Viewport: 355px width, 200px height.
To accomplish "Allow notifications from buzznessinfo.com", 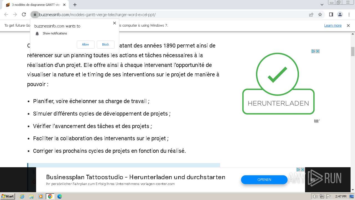I will (x=85, y=44).
